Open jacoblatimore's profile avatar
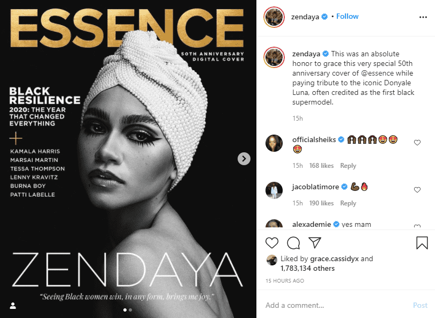This screenshot has width=435, height=318. tap(274, 190)
